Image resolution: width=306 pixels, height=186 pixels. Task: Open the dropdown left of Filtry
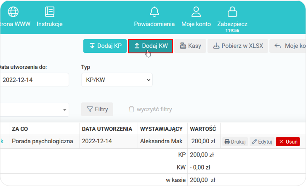click(x=35, y=110)
